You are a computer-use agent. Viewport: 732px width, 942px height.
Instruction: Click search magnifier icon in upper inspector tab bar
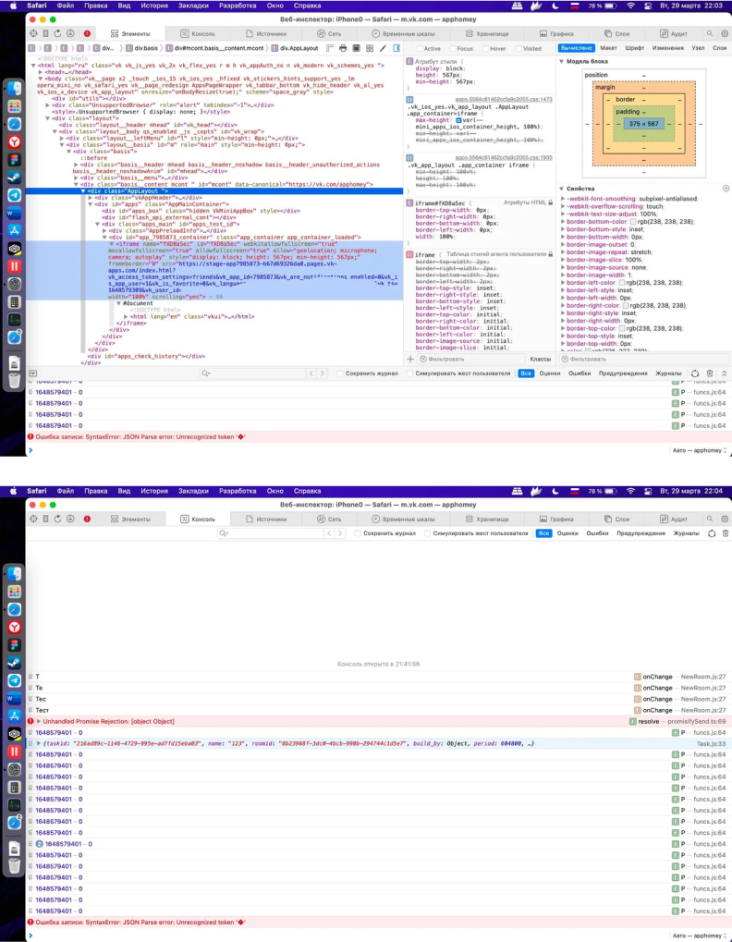(710, 33)
